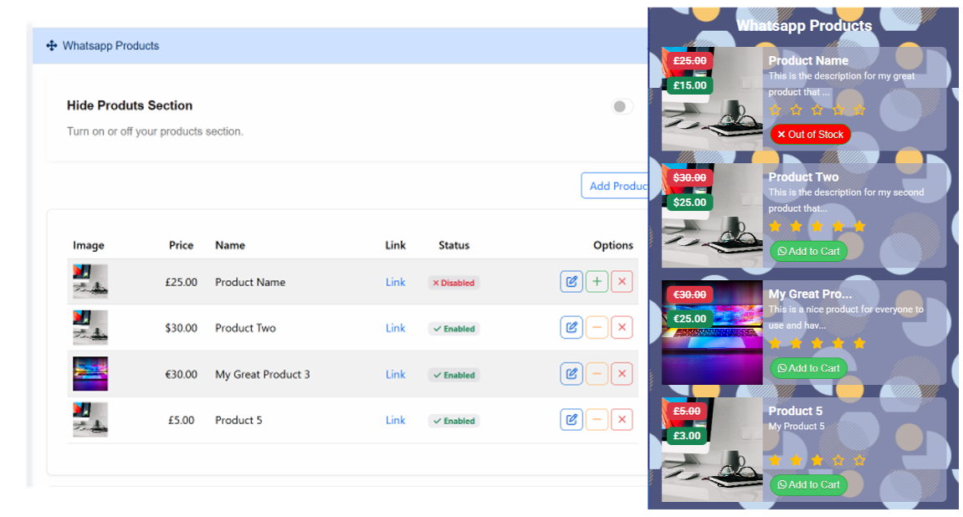Viewport: 963px width, 517px height.
Task: Click the green plus icon for Product Name
Action: pyautogui.click(x=597, y=282)
